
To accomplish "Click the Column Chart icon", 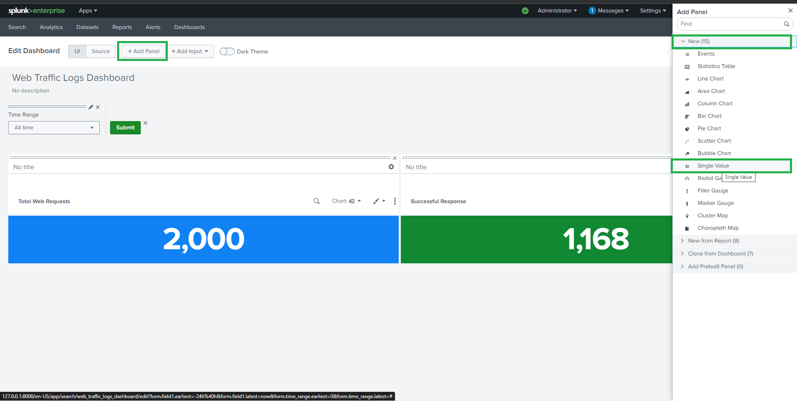I will [687, 104].
